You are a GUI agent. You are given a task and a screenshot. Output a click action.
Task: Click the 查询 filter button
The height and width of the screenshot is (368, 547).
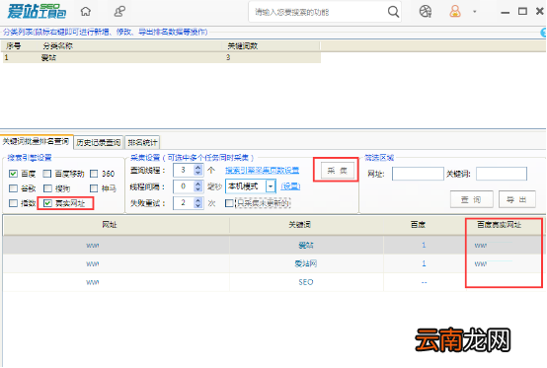(x=471, y=199)
